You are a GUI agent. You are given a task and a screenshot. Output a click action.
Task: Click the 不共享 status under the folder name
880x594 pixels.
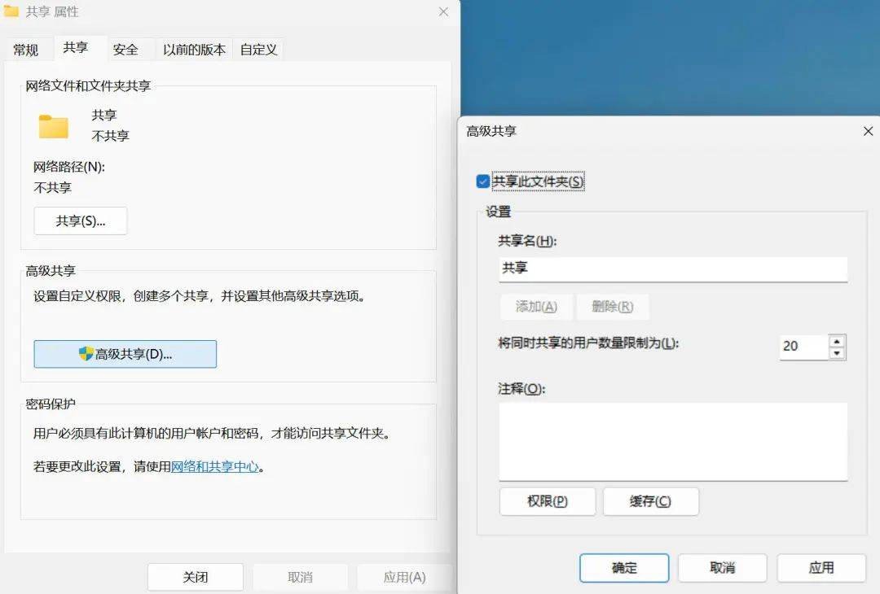click(x=111, y=136)
